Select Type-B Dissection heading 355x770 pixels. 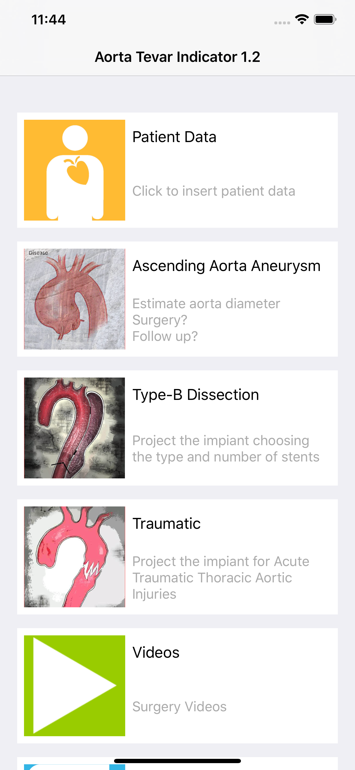(x=196, y=394)
